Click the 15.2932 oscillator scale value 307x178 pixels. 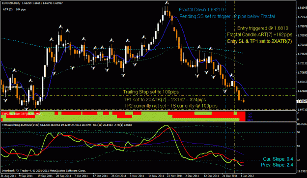(302, 171)
